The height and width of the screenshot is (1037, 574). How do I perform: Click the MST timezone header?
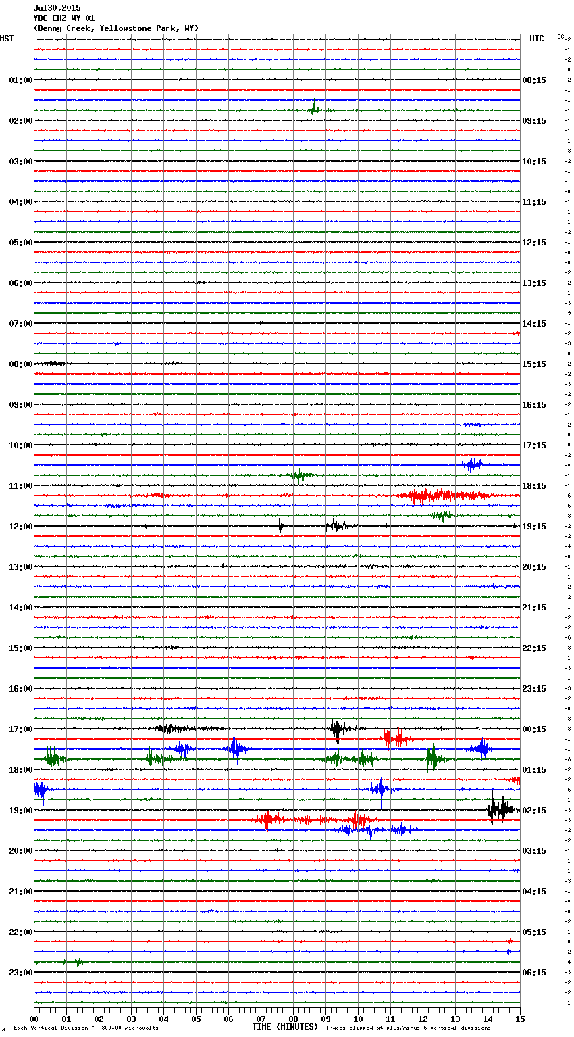point(7,39)
